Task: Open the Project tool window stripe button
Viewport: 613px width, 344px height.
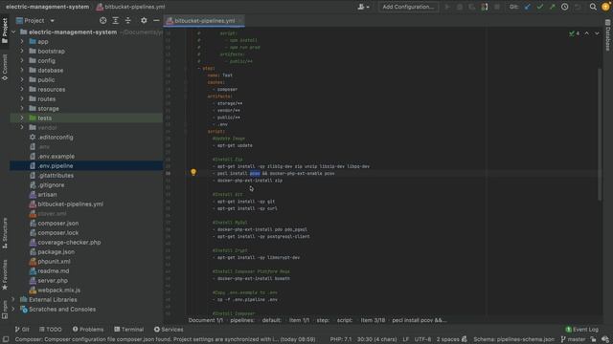Action: (5, 31)
